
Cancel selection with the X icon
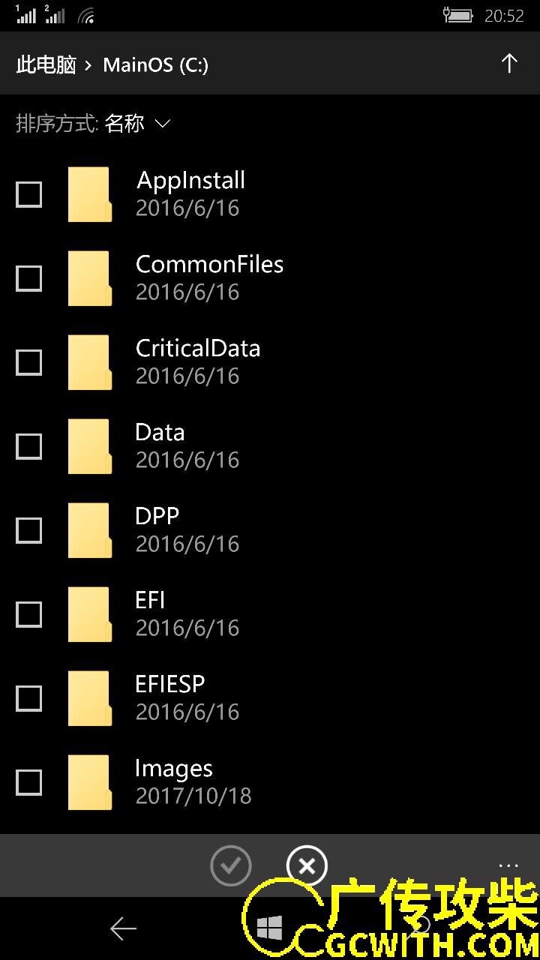tap(307, 866)
